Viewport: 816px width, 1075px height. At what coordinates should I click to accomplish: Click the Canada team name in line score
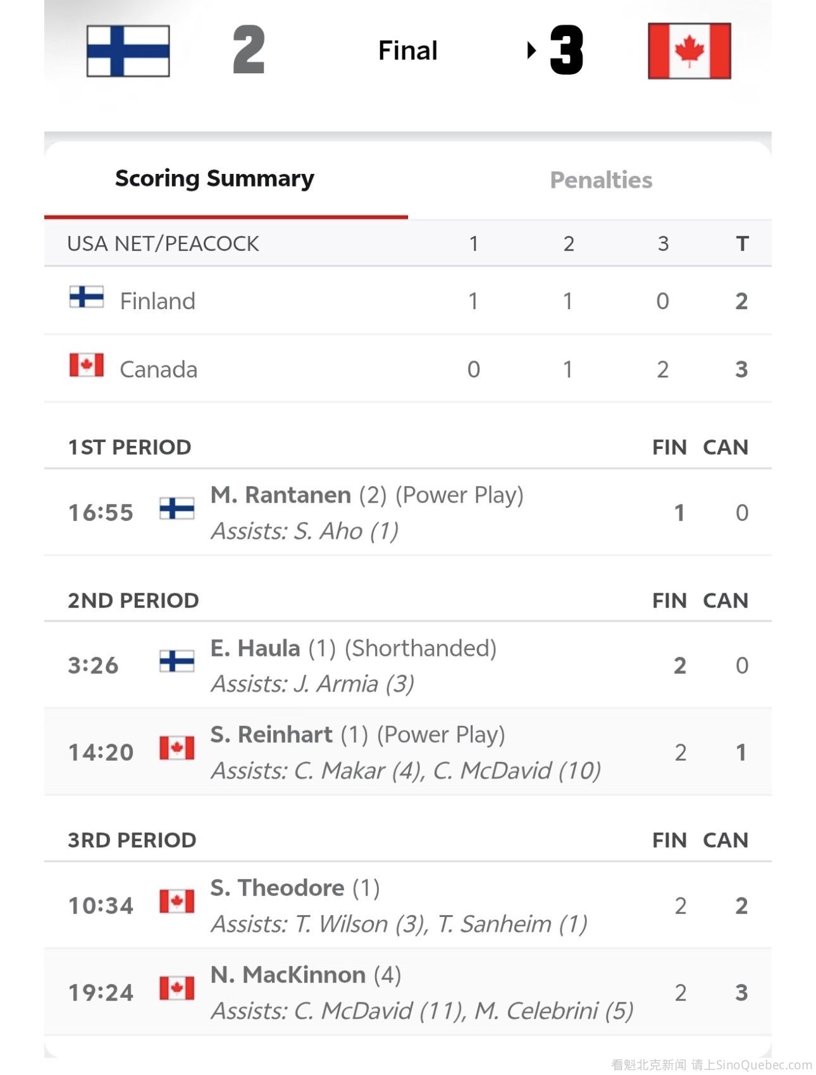pyautogui.click(x=158, y=369)
